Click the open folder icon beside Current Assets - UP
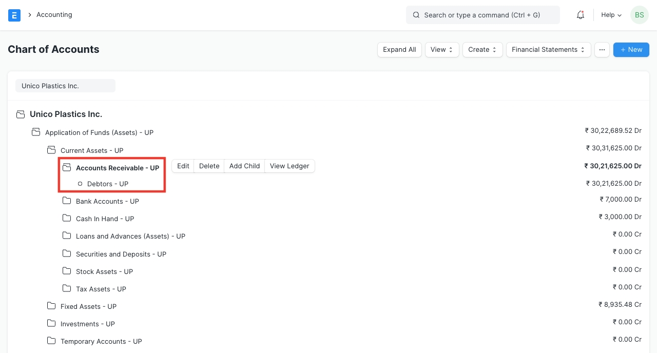 pyautogui.click(x=51, y=150)
